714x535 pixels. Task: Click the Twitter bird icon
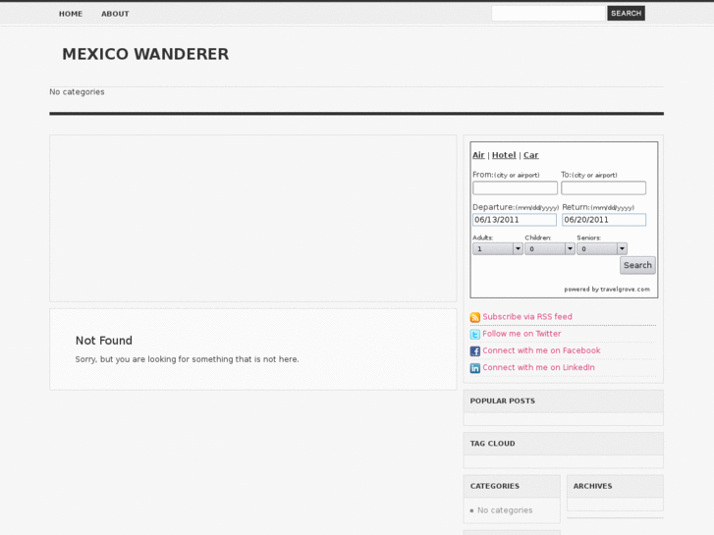[475, 334]
